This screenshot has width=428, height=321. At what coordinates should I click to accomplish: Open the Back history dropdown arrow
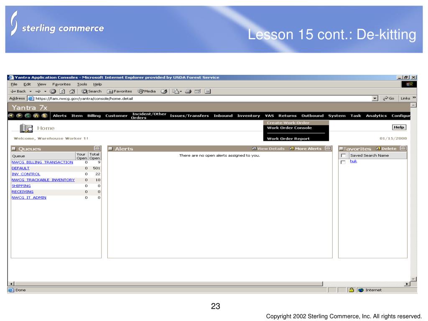coord(31,92)
